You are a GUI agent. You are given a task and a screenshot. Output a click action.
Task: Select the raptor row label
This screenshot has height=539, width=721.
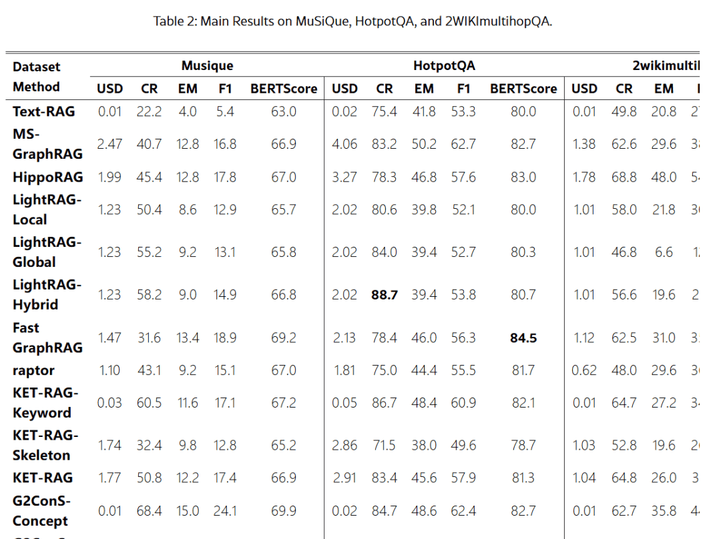33,370
